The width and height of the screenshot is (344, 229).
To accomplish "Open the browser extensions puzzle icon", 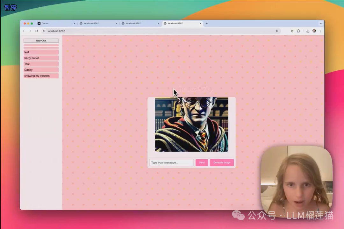I will point(298,31).
